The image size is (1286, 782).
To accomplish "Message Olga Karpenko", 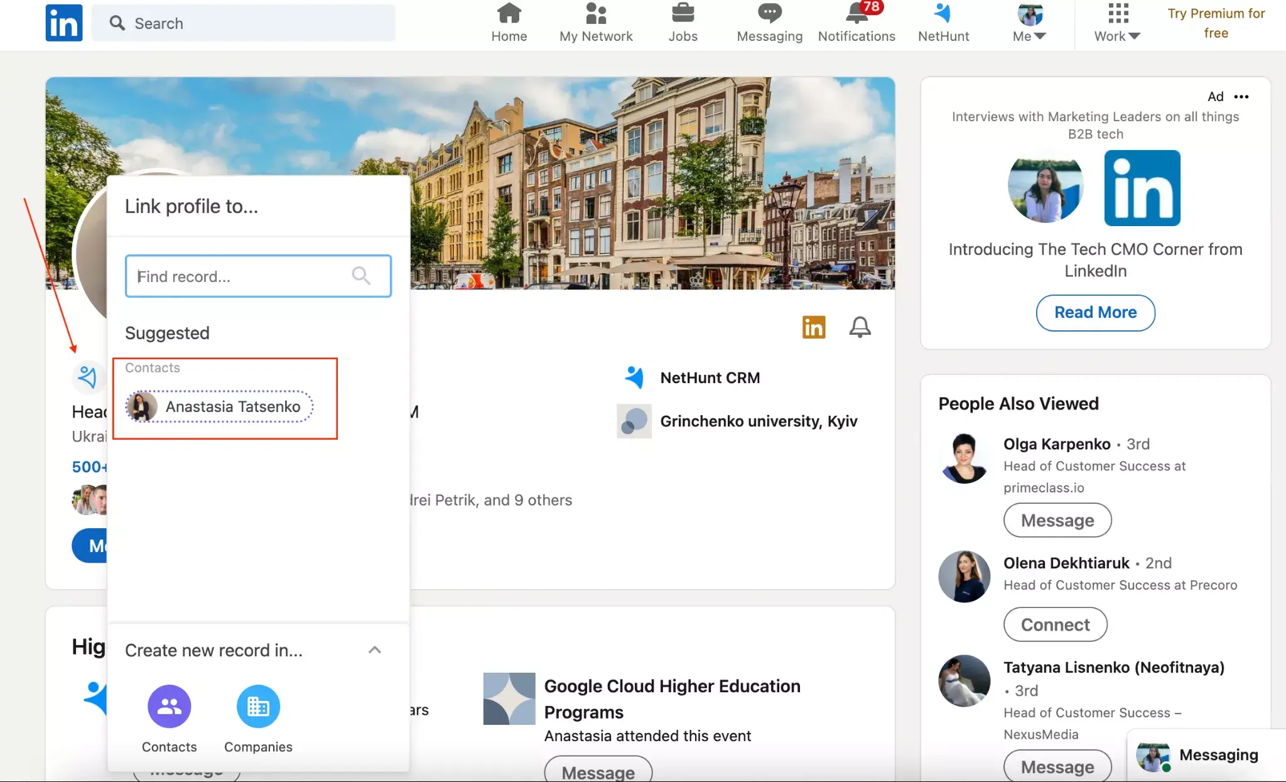I will click(1057, 520).
